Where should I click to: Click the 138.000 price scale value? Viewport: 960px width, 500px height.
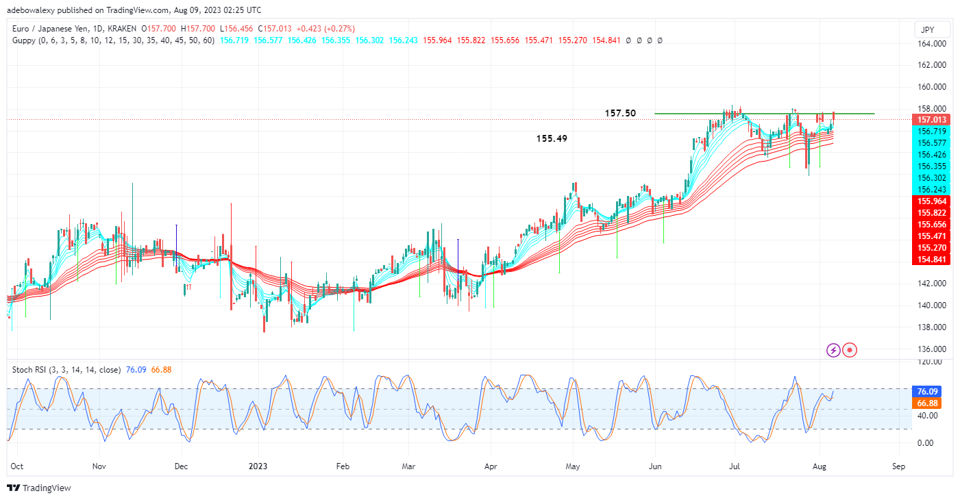(932, 327)
